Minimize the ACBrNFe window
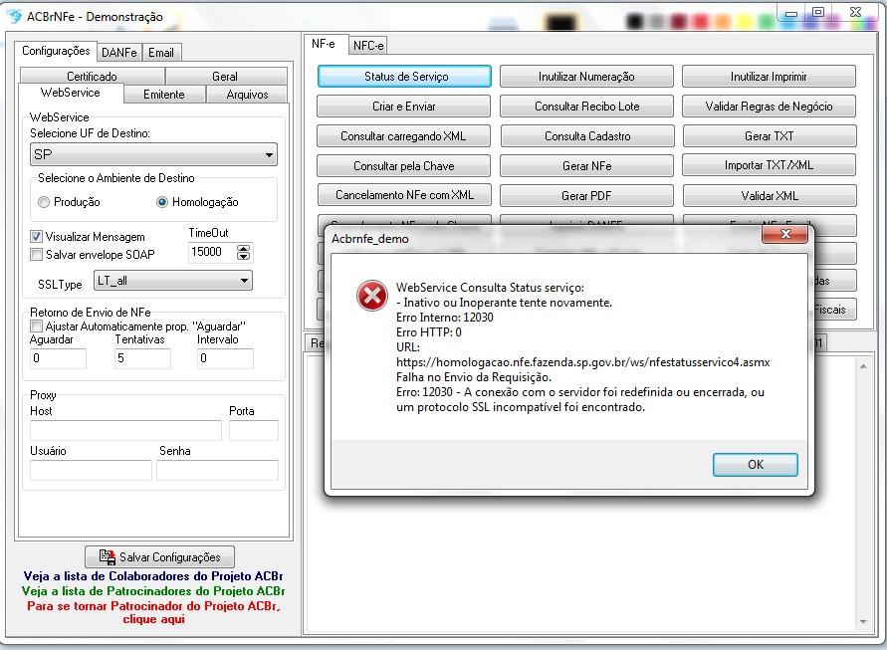Viewport: 887px width, 650px height. (791, 13)
